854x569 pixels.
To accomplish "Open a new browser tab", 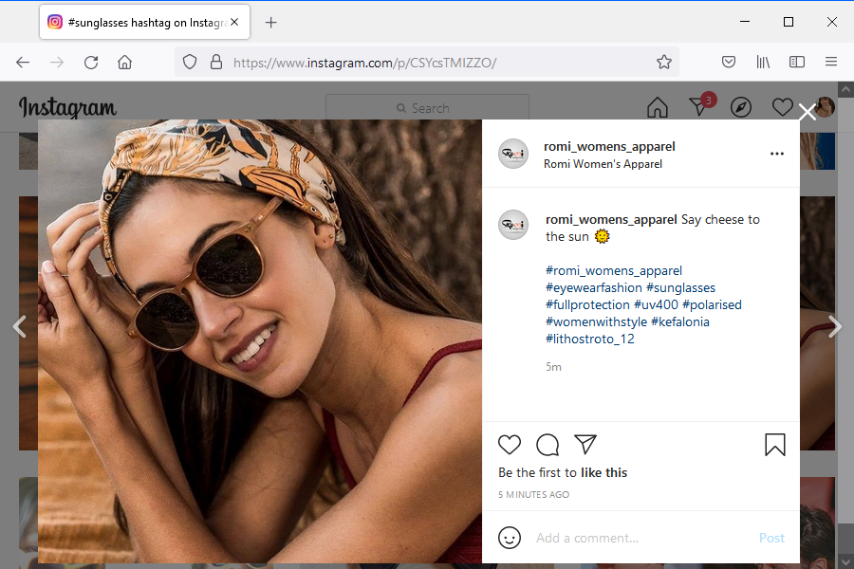I will (x=271, y=22).
